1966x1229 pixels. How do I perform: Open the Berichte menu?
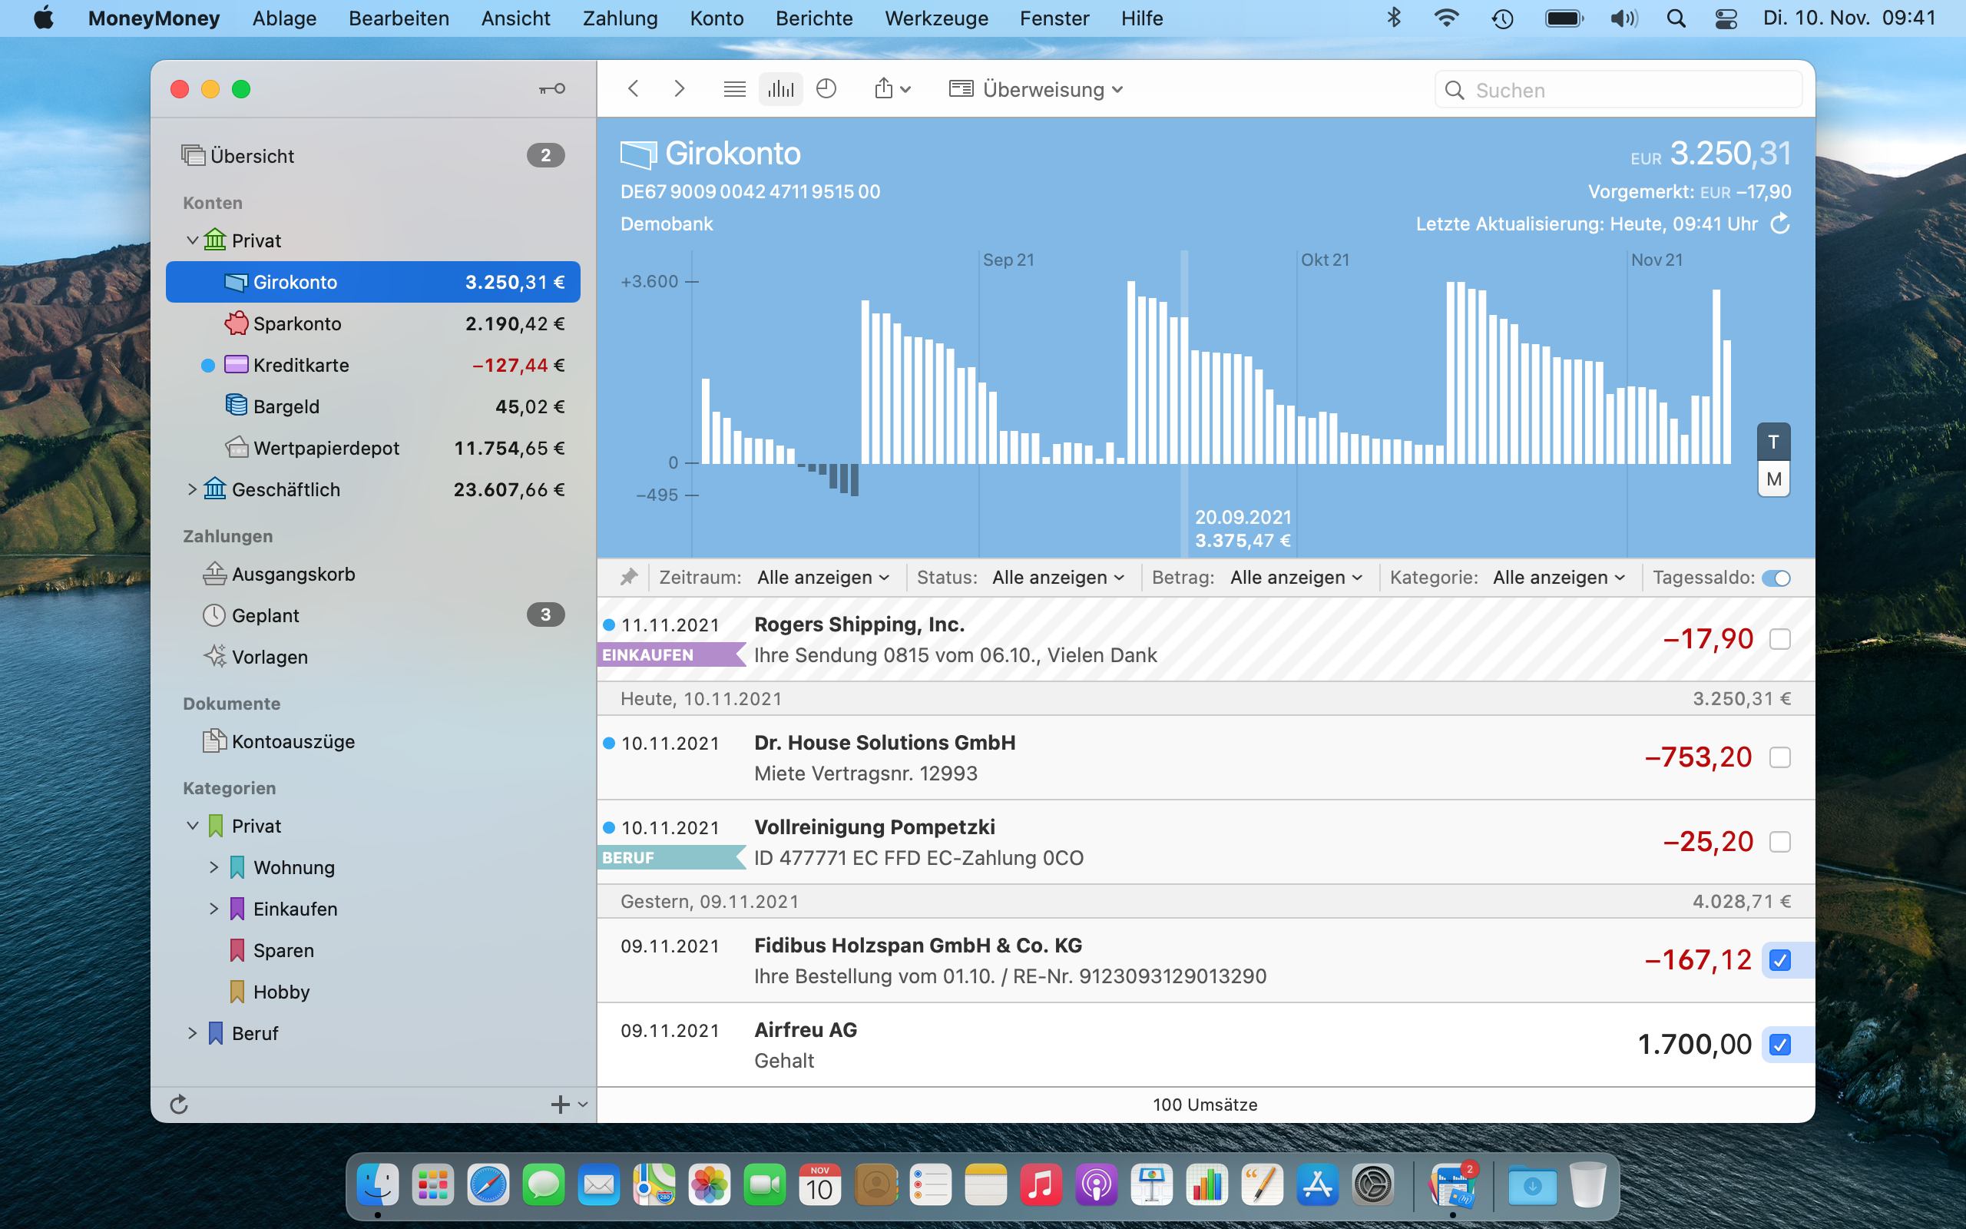pos(813,18)
